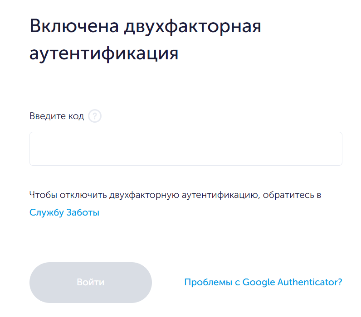This screenshot has height=317, width=361.
Task: Focus the two-factor code text box
Action: [x=185, y=149]
